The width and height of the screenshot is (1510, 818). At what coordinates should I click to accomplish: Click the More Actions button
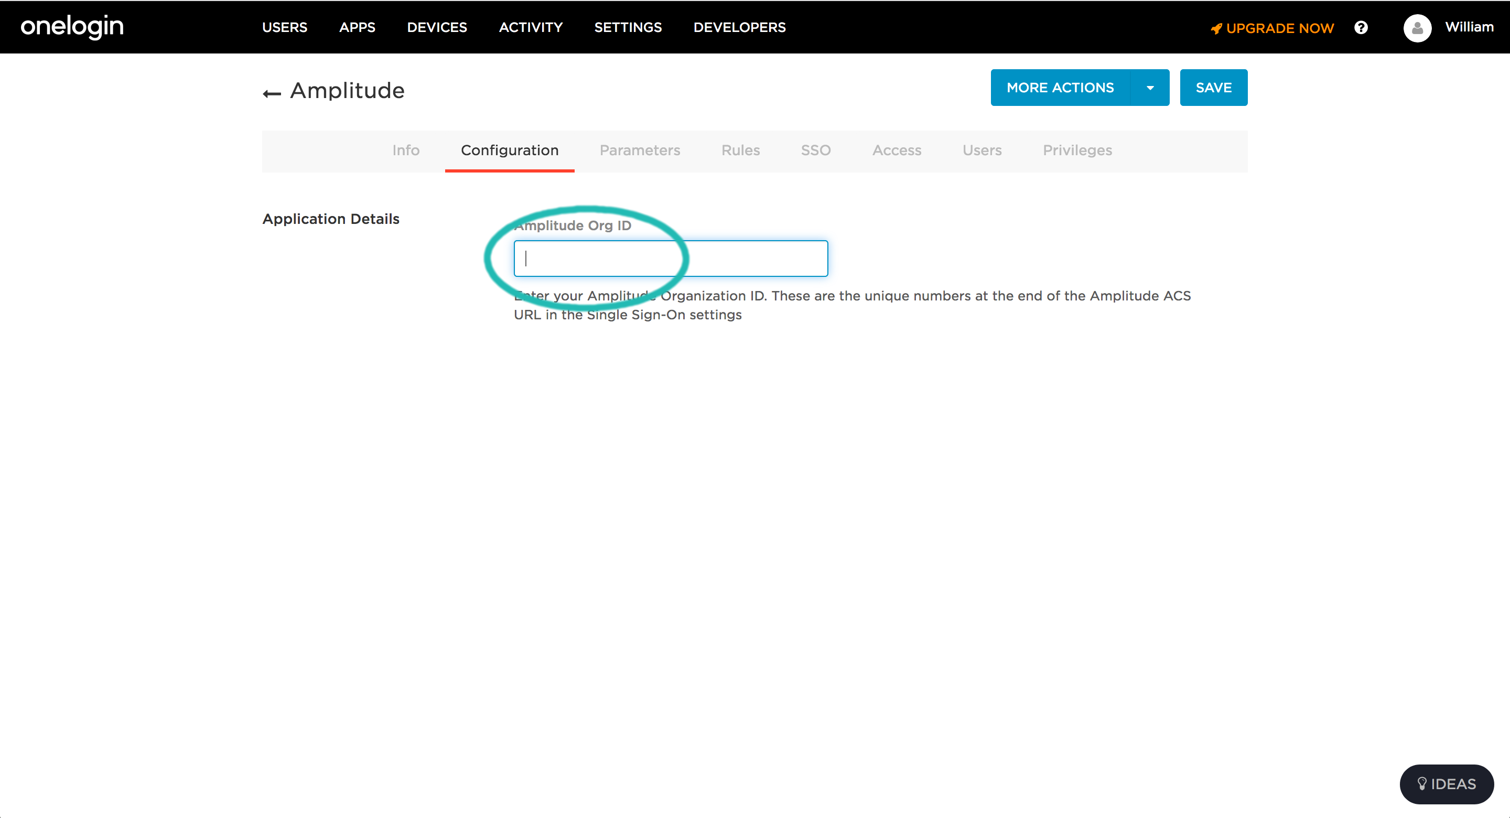point(1060,88)
